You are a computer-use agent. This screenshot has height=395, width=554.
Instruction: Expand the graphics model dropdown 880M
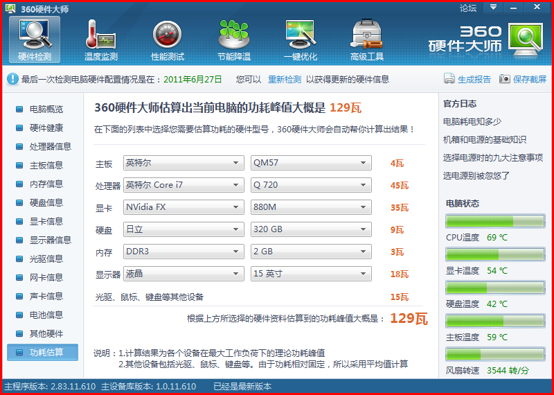(x=311, y=207)
